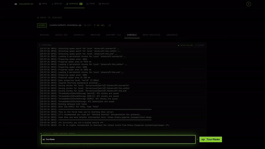Copy the server address
This screenshot has width=265, height=149.
[88, 25]
